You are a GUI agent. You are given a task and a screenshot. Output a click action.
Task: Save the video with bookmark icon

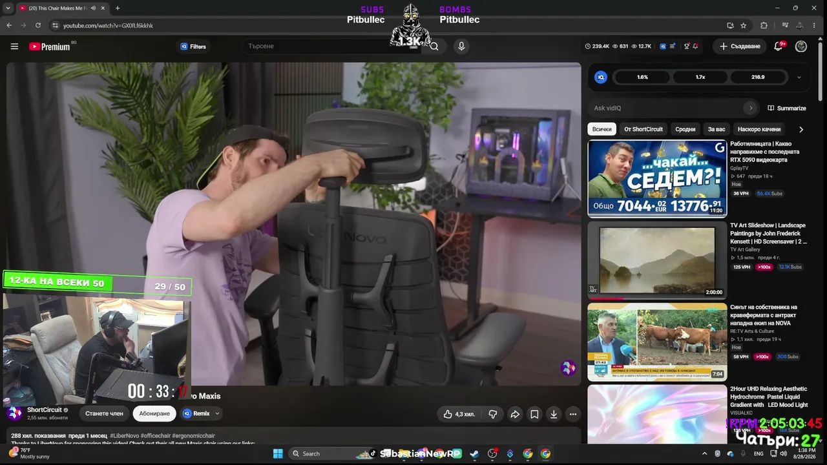click(534, 414)
